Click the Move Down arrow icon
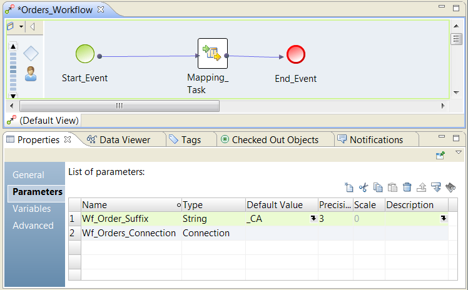Screen dimensions: 468x290 pyautogui.click(x=436, y=187)
